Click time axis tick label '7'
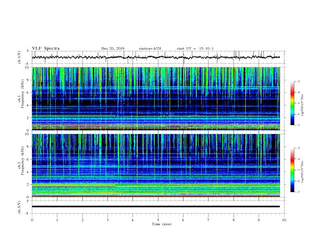 (x=208, y=220)
